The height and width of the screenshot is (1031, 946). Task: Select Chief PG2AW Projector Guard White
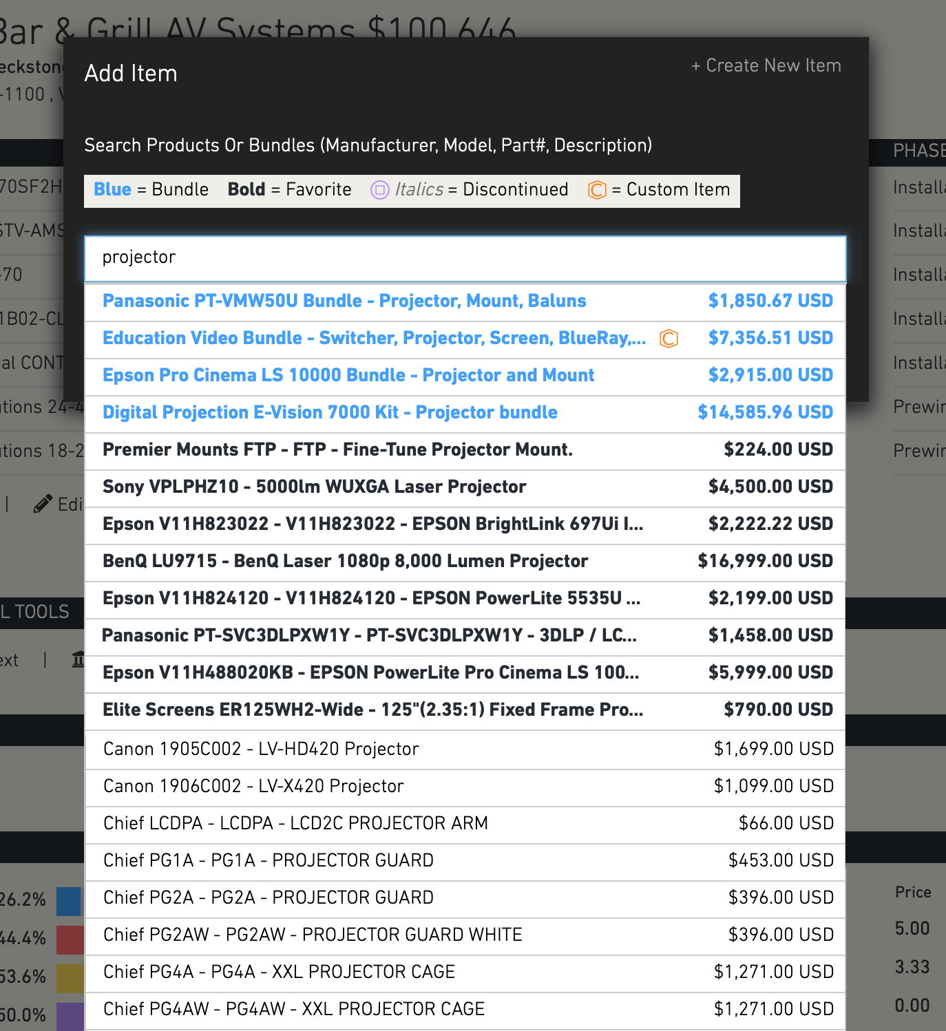(x=465, y=935)
